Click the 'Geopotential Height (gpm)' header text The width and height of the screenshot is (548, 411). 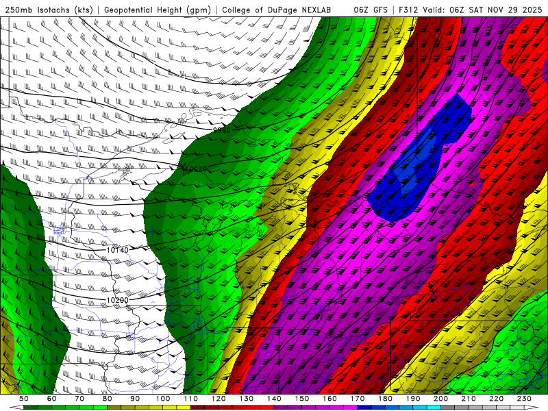tap(158, 10)
